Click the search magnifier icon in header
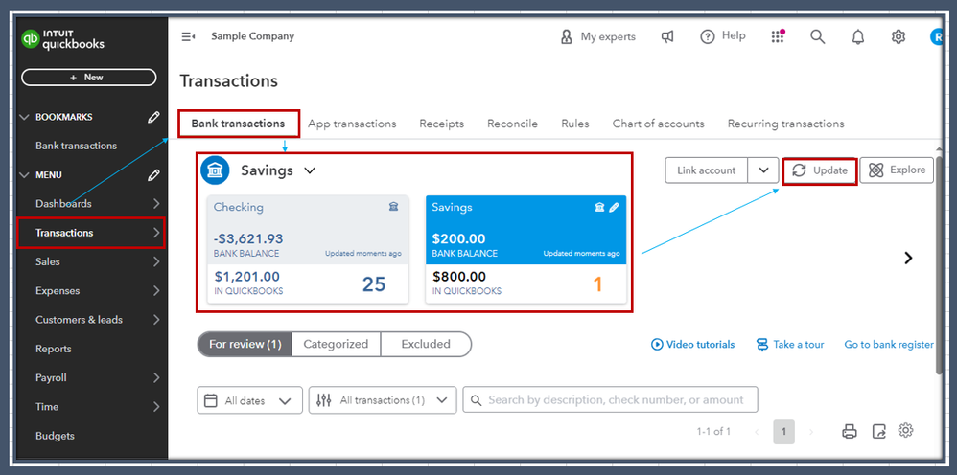Image resolution: width=957 pixels, height=475 pixels. tap(817, 36)
